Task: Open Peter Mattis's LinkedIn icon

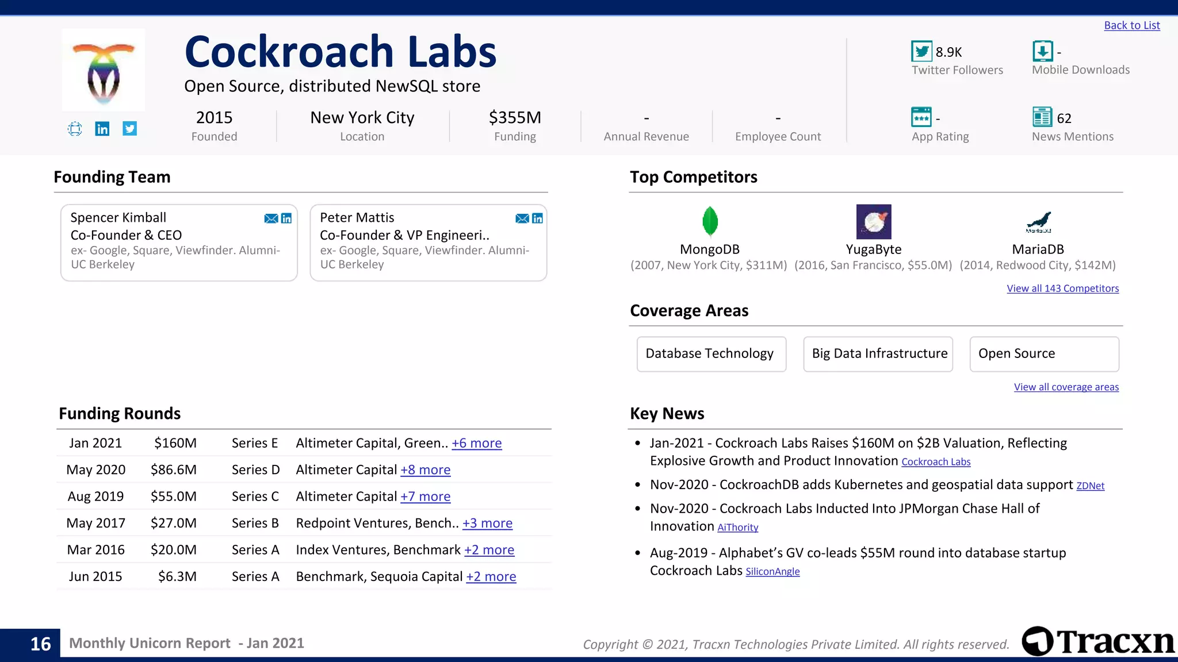Action: pyautogui.click(x=537, y=218)
